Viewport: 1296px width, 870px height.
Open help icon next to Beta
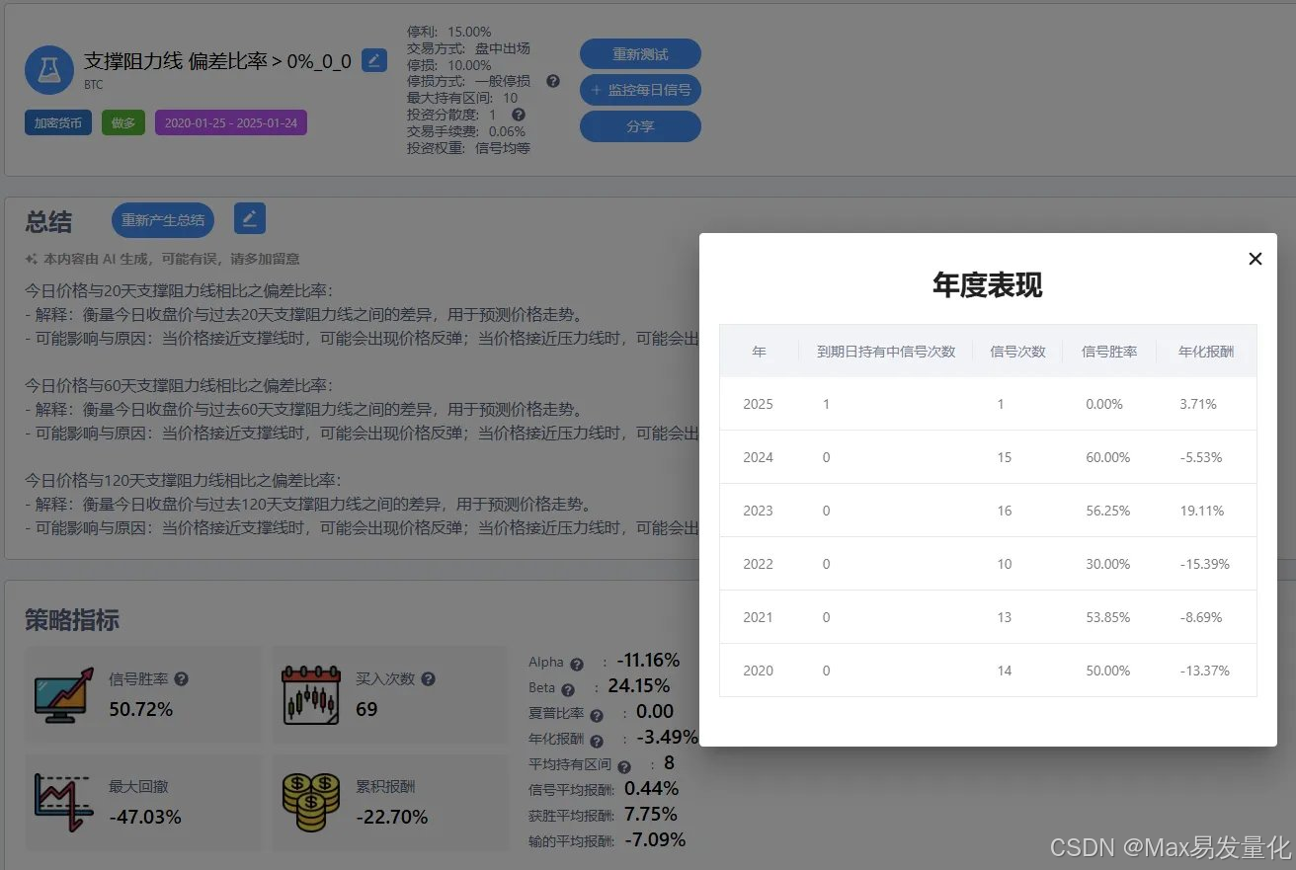tap(568, 689)
